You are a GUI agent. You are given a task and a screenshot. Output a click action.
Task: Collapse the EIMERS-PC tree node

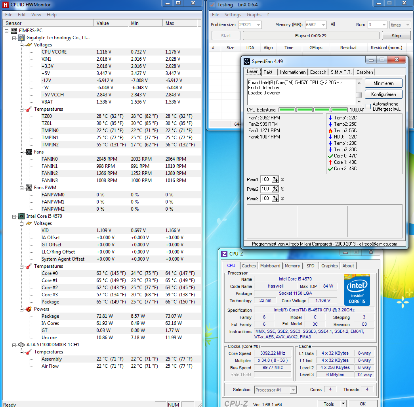(7, 31)
